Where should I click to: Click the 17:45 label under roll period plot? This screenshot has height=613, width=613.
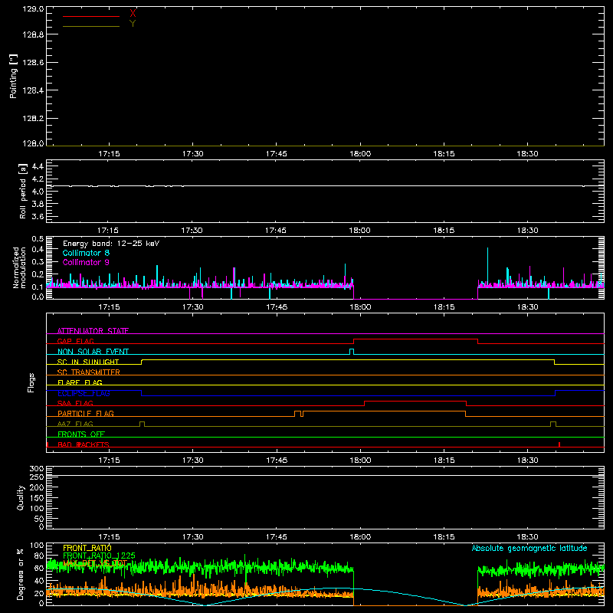[276, 231]
